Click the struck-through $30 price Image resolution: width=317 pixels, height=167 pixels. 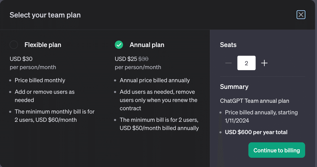[143, 59]
